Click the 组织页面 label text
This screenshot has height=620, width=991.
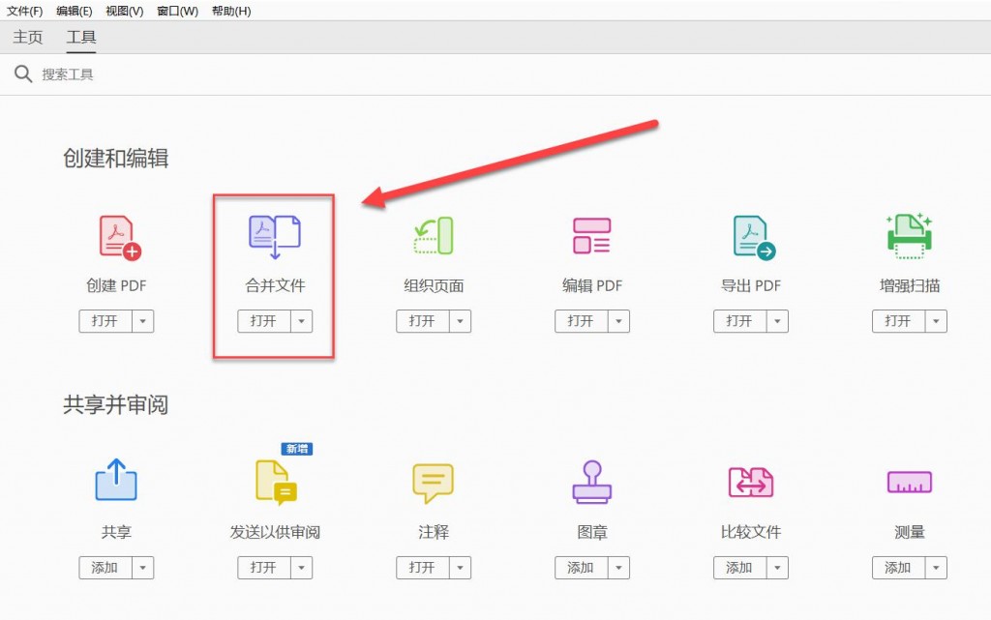click(x=434, y=285)
